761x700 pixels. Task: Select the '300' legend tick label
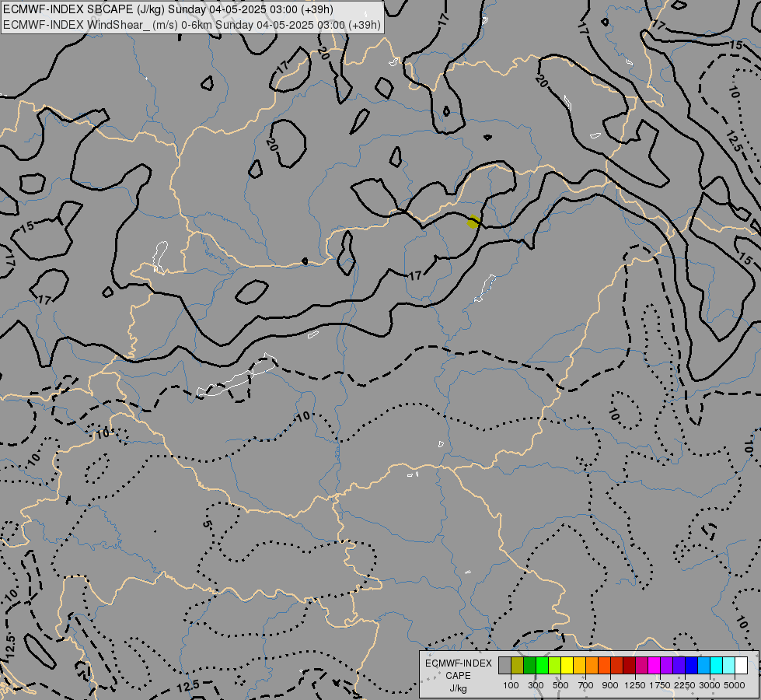tap(536, 685)
